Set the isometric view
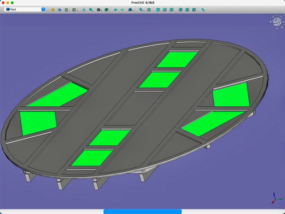This screenshot has height=214, width=285. click(x=149, y=9)
